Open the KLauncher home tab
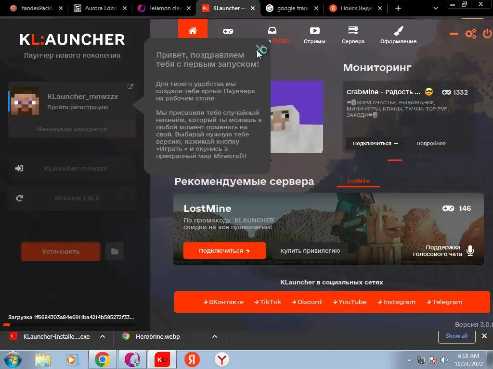Image resolution: width=493 pixels, height=369 pixels. (x=193, y=29)
